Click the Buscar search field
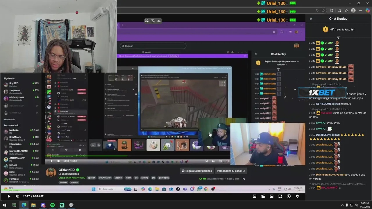Viewport: 372px width, 209px height. (x=153, y=46)
